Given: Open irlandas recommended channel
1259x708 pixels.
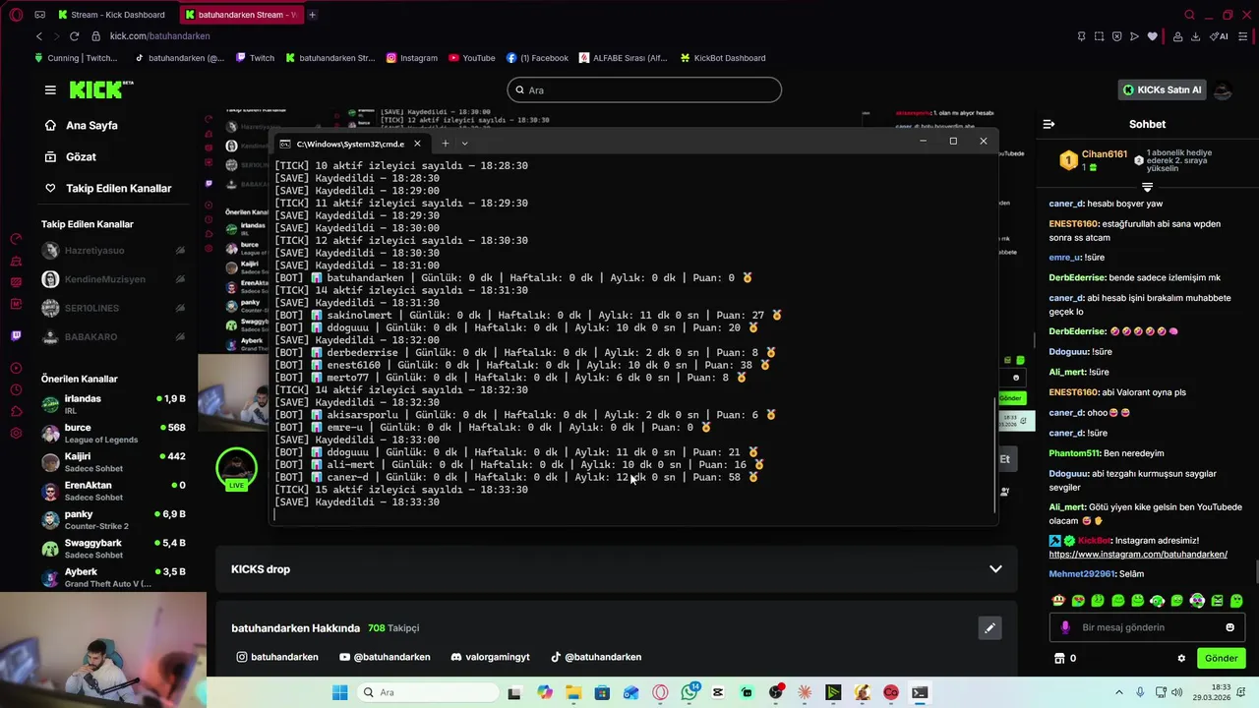Looking at the screenshot, I should [113, 404].
